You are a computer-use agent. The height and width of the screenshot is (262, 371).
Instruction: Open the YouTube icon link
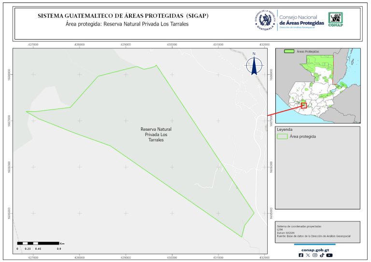tap(329, 255)
